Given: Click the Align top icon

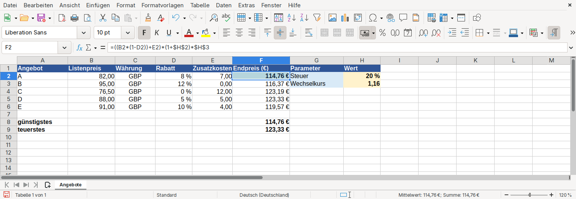Looking at the screenshot, I should tap(268, 33).
